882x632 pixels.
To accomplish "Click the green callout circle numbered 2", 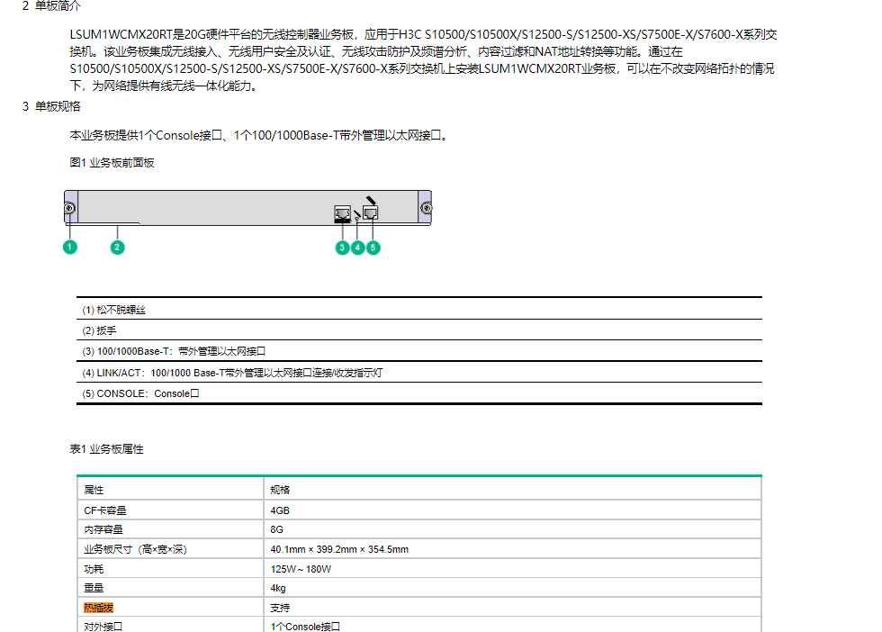I will pos(117,247).
